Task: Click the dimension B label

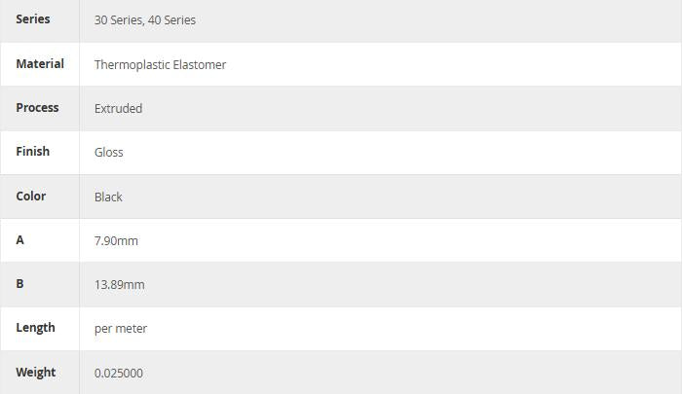Action: [x=20, y=284]
